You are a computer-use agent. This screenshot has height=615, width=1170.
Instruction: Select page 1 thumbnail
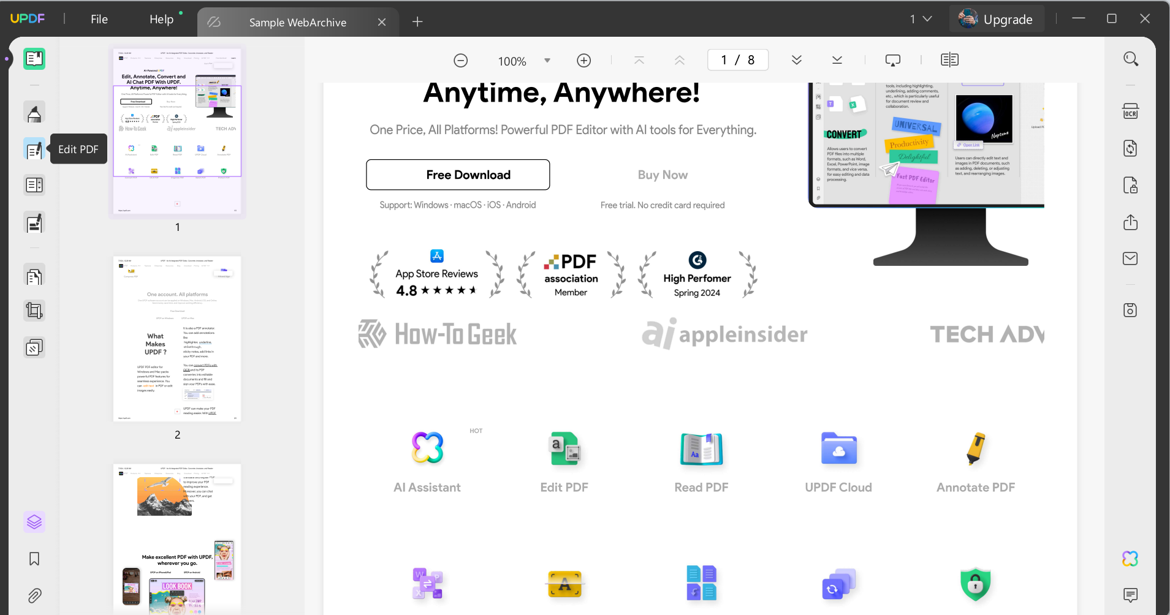pos(177,132)
